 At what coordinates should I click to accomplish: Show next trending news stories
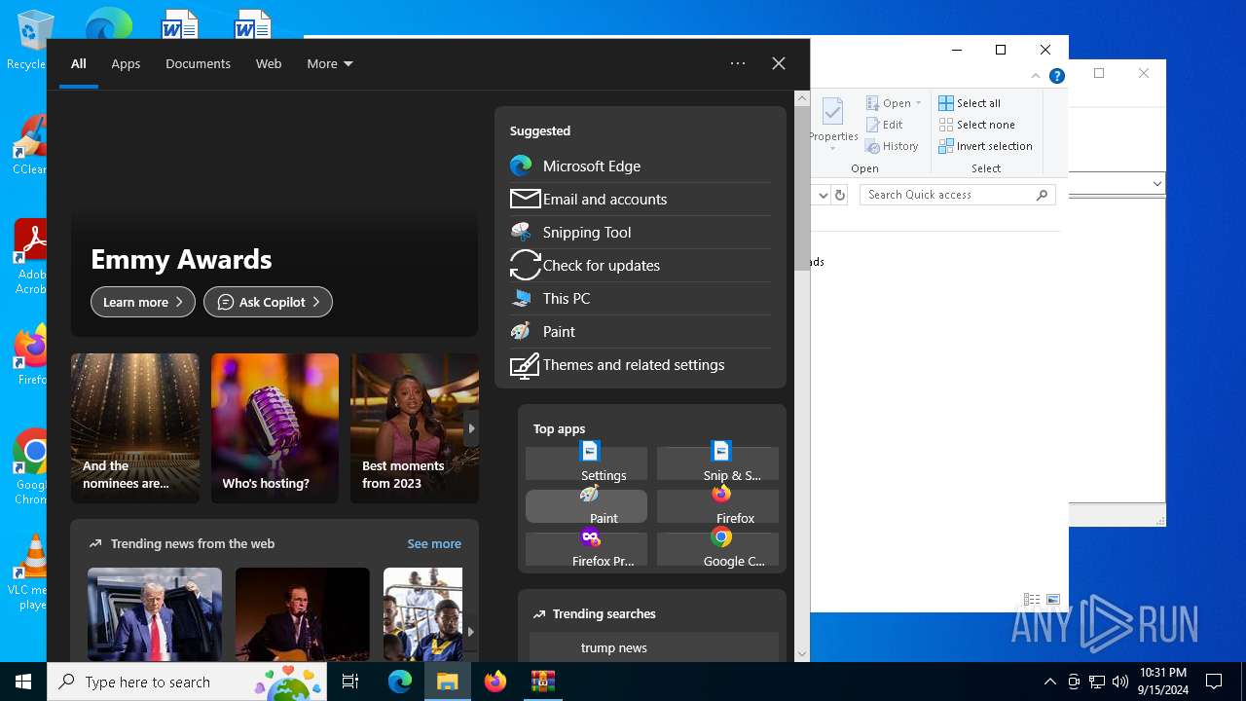tap(471, 631)
